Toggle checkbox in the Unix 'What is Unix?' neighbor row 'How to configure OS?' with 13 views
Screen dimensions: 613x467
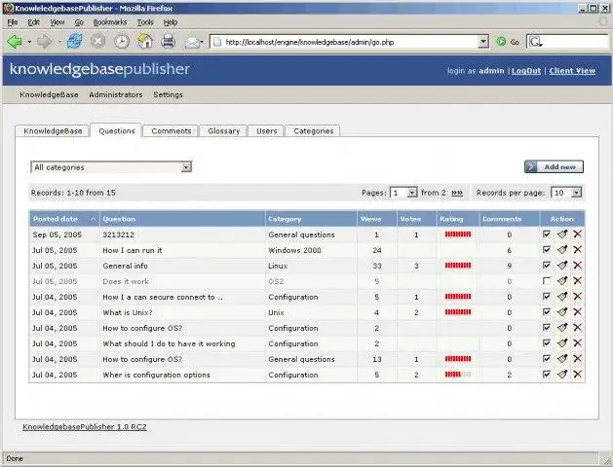click(x=547, y=359)
